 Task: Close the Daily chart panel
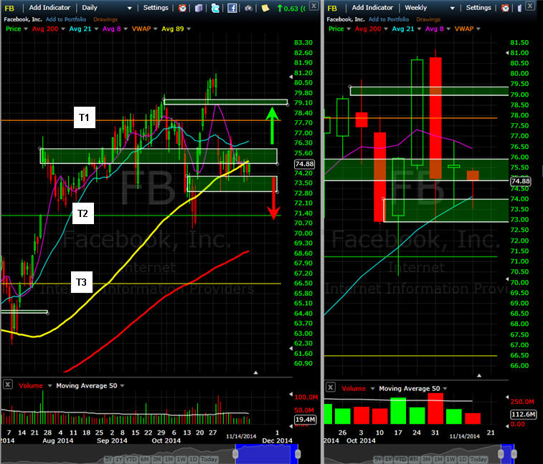(313, 6)
